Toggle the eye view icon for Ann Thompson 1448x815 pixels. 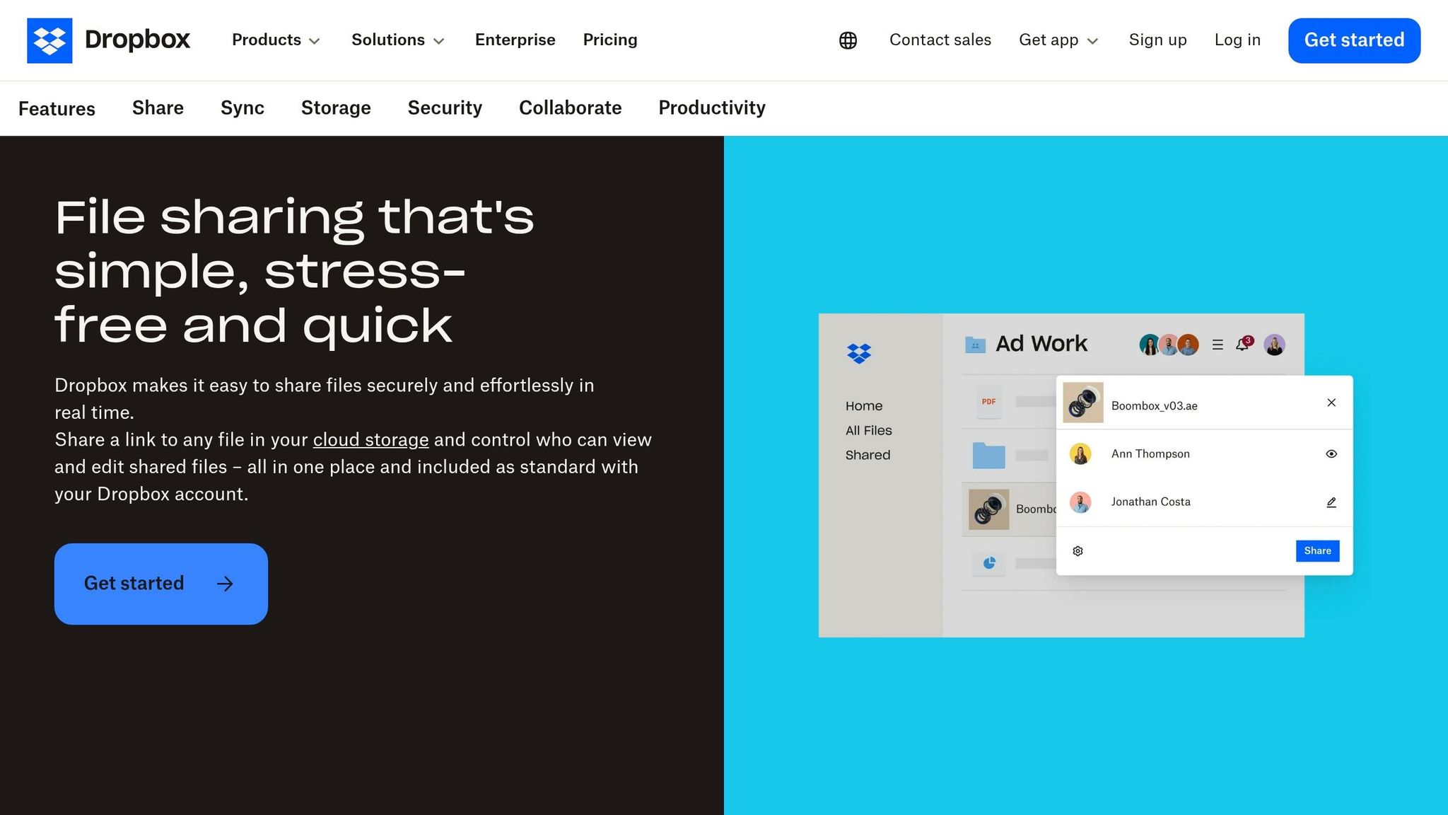pyautogui.click(x=1331, y=454)
